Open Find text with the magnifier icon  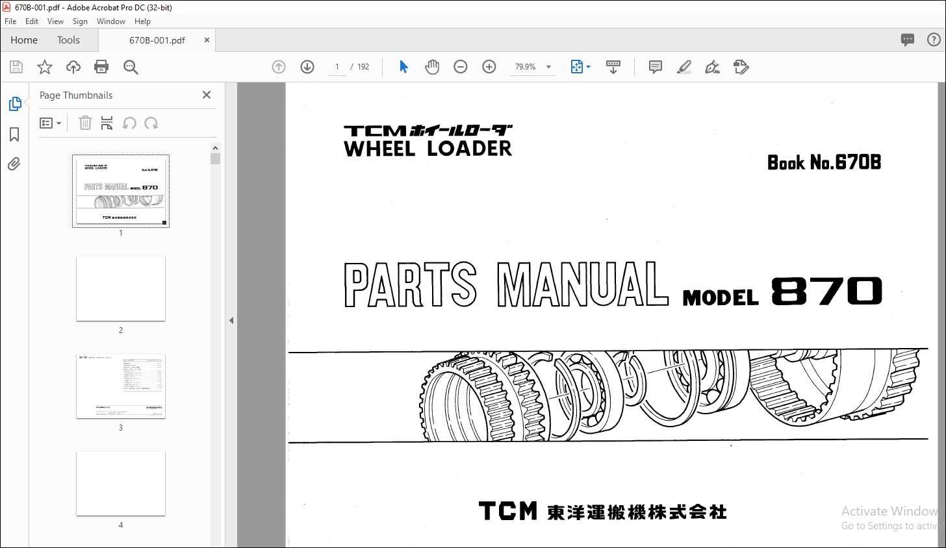131,67
